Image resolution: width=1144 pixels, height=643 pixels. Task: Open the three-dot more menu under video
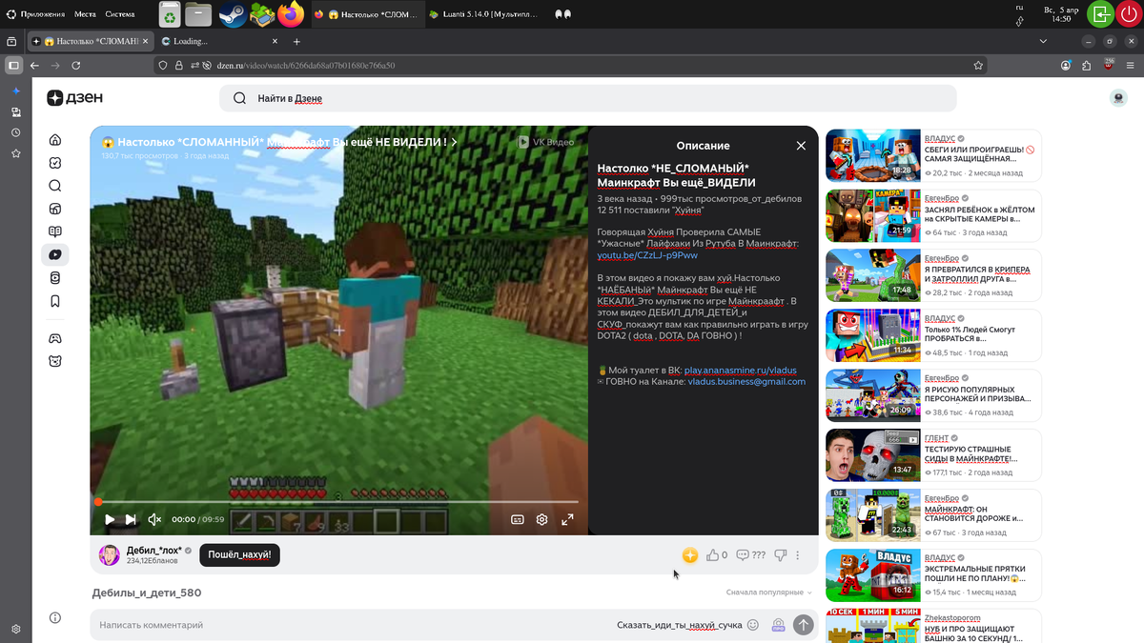[798, 555]
